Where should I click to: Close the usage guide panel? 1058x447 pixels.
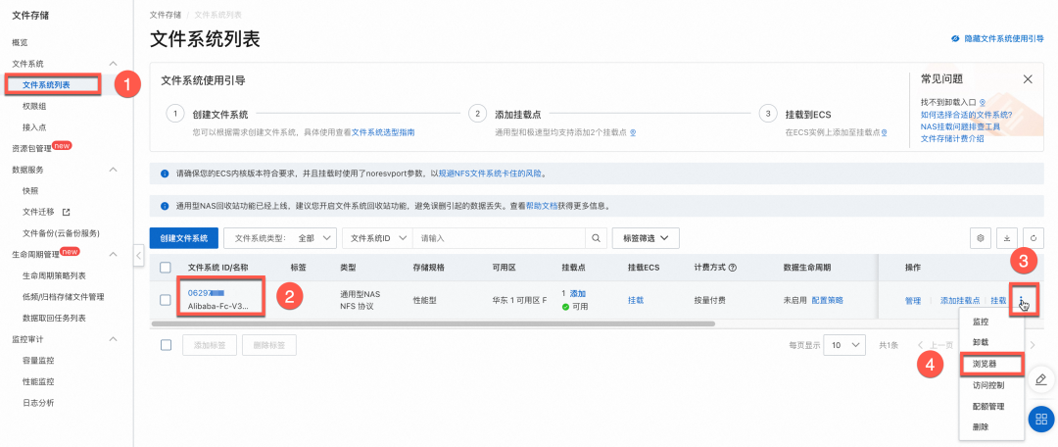point(1028,79)
